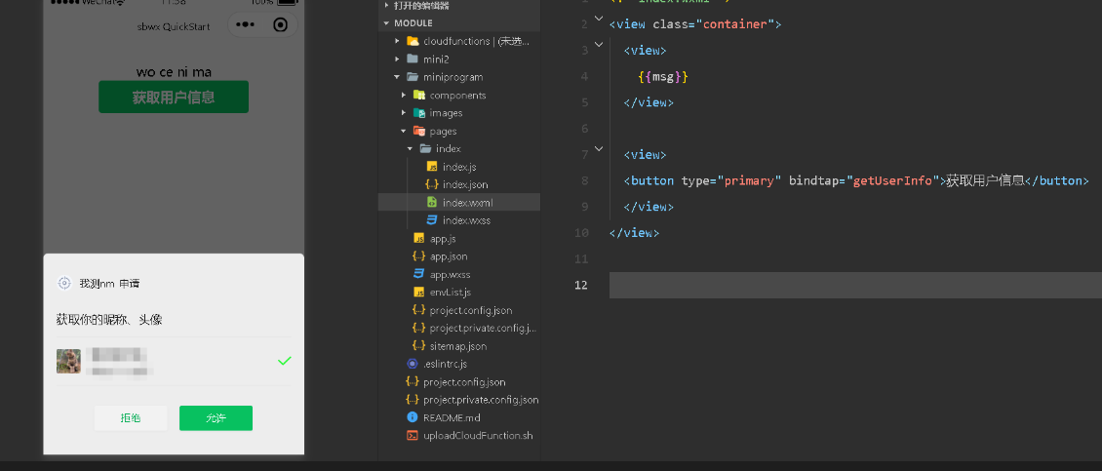Click the capsule circle close icon
The height and width of the screenshot is (471, 1102).
pos(281,24)
